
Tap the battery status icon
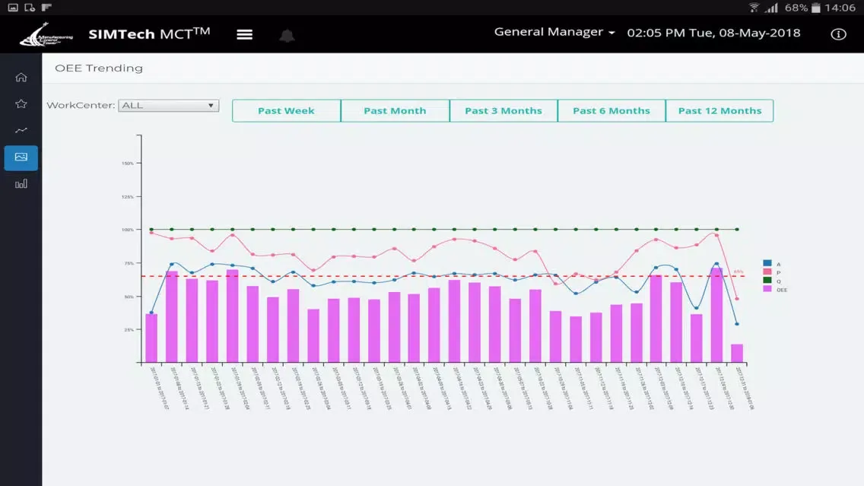tap(816, 8)
